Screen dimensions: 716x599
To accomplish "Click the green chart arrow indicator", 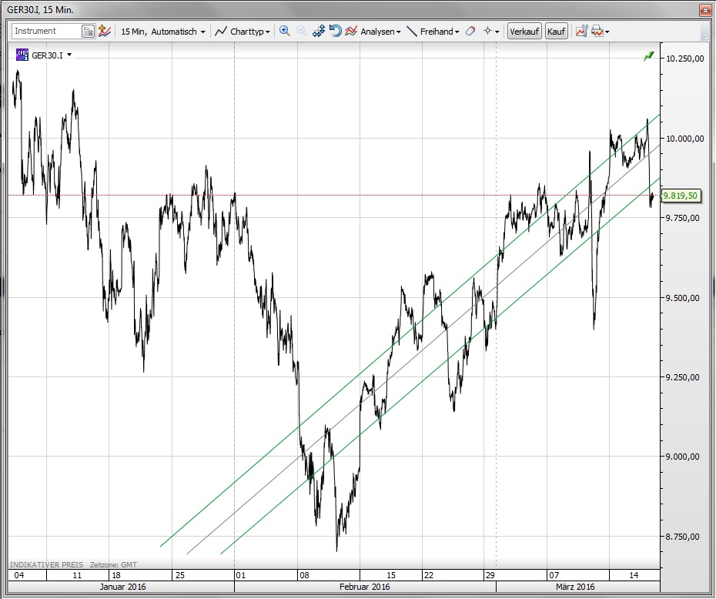I will coord(650,56).
